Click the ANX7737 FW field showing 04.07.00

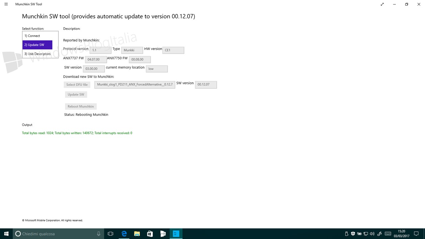(96, 59)
